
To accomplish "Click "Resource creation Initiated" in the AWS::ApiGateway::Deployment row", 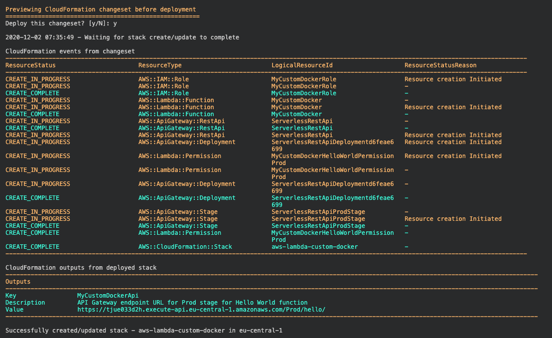I will pyautogui.click(x=453, y=142).
